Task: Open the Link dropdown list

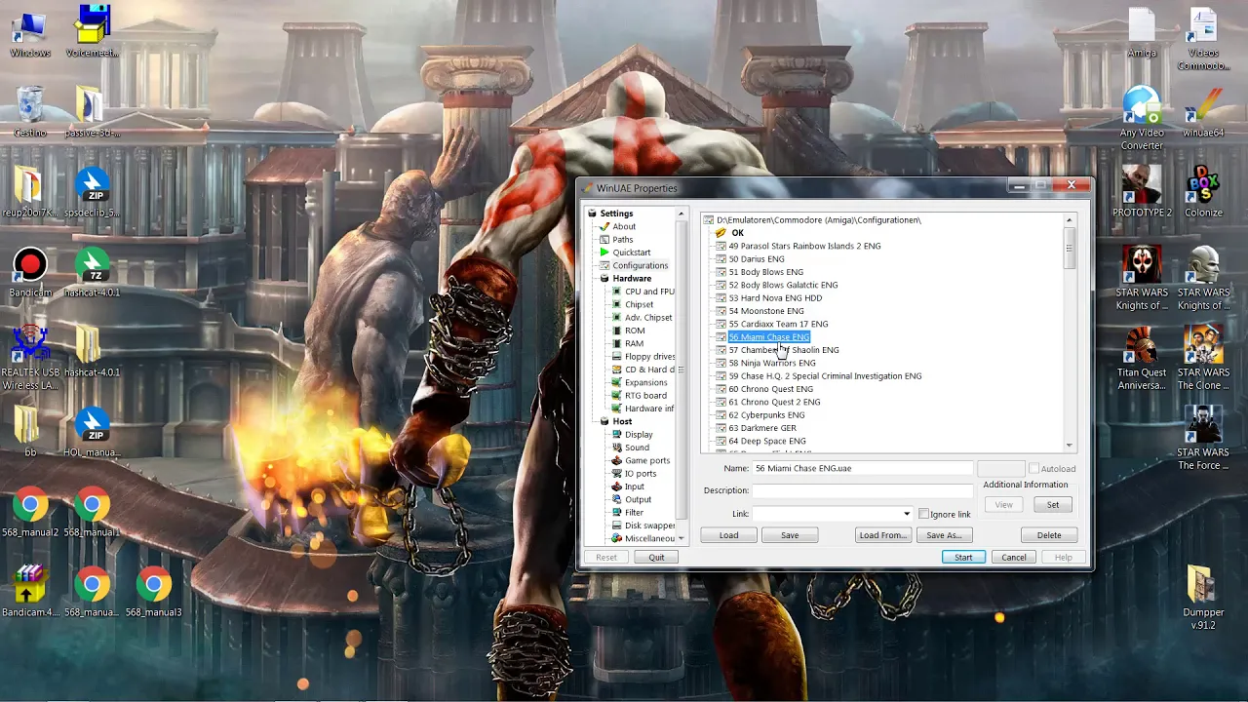Action: pos(907,514)
